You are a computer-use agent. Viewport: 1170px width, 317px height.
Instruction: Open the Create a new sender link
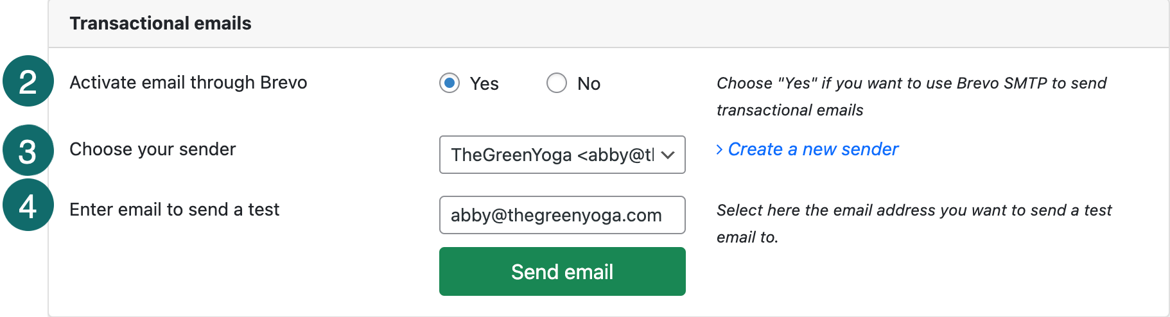pyautogui.click(x=813, y=150)
